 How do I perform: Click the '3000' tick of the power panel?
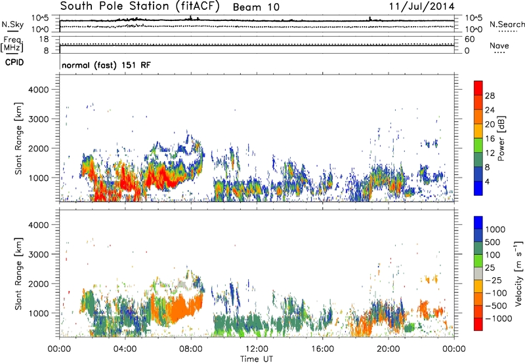(x=38, y=119)
